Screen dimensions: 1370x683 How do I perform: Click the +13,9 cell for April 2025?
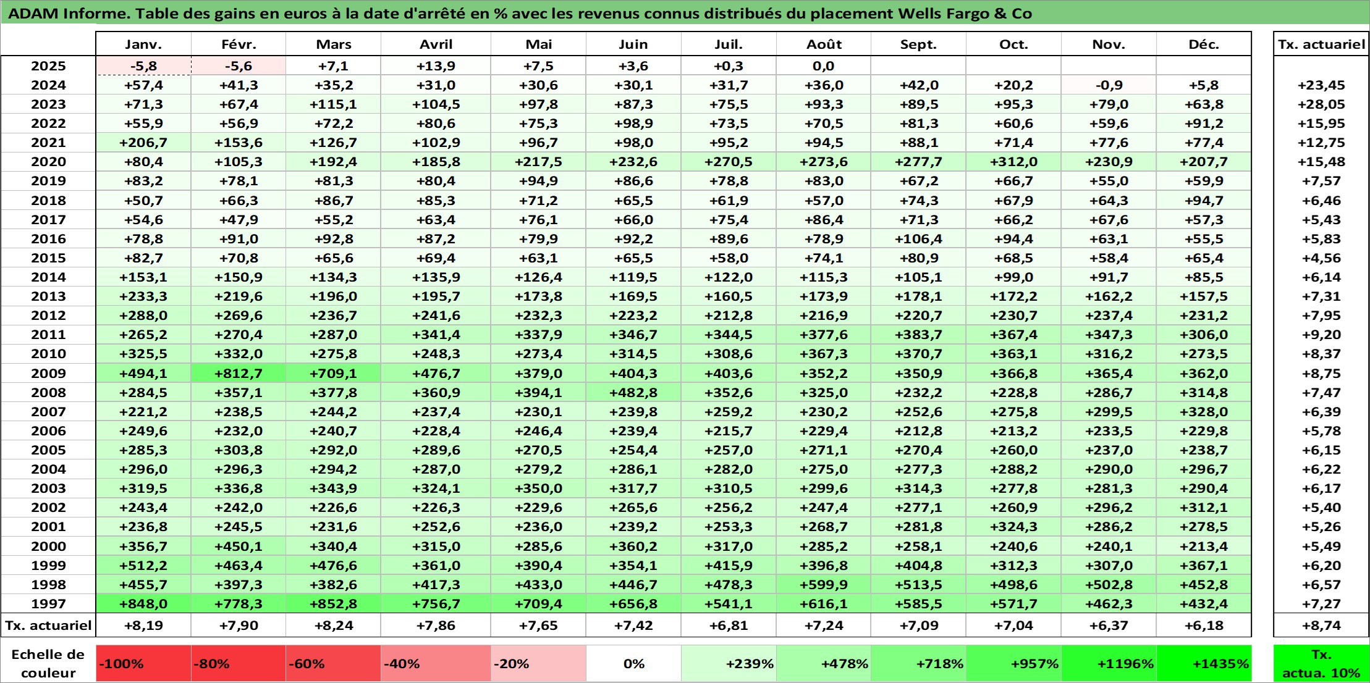click(x=436, y=66)
